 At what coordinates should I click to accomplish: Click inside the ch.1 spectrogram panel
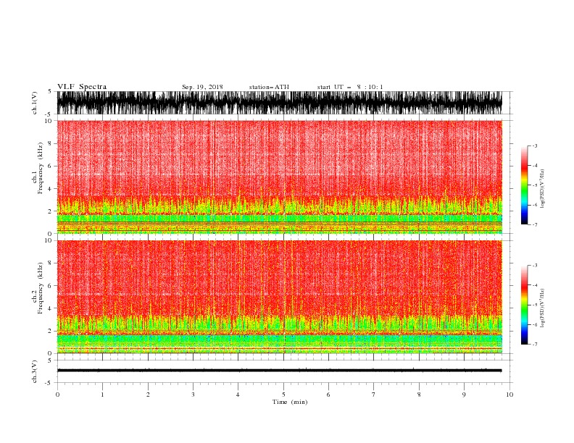click(x=279, y=177)
